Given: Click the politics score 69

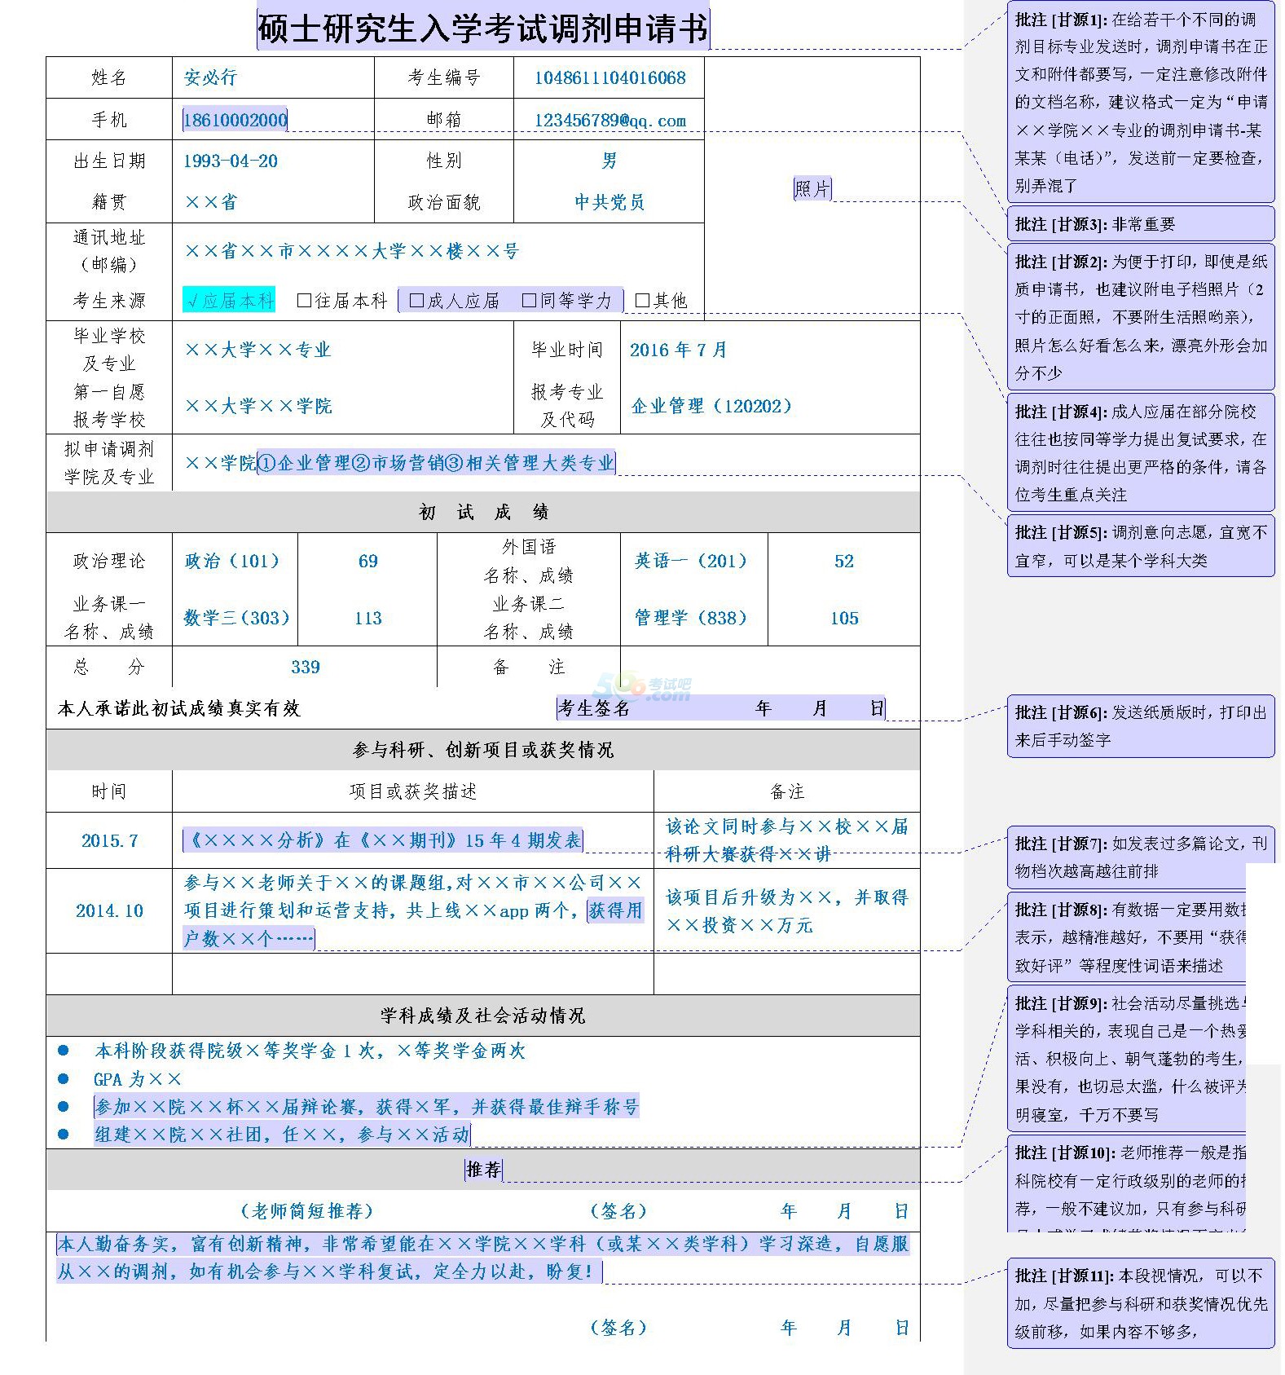Looking at the screenshot, I should [x=368, y=561].
